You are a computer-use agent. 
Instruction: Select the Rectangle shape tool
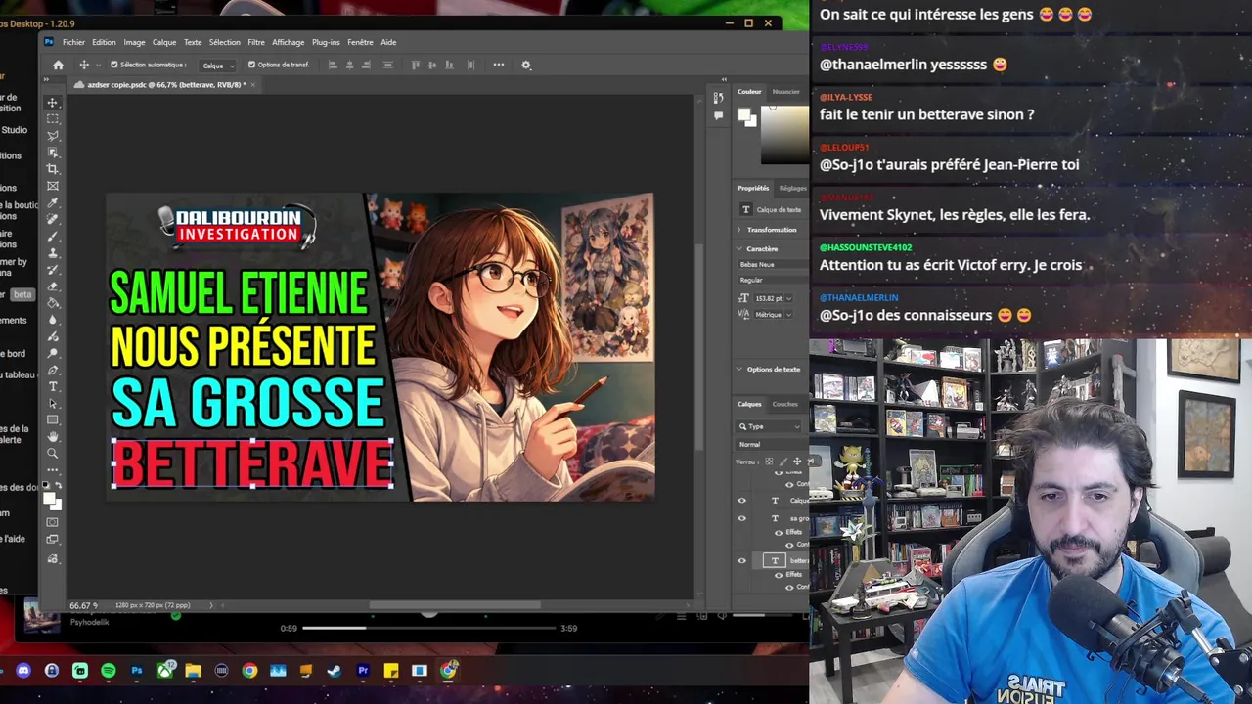(x=53, y=419)
